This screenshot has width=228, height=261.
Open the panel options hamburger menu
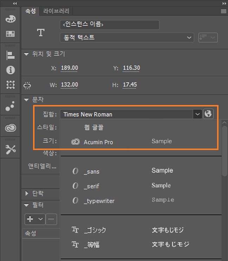coord(223,11)
